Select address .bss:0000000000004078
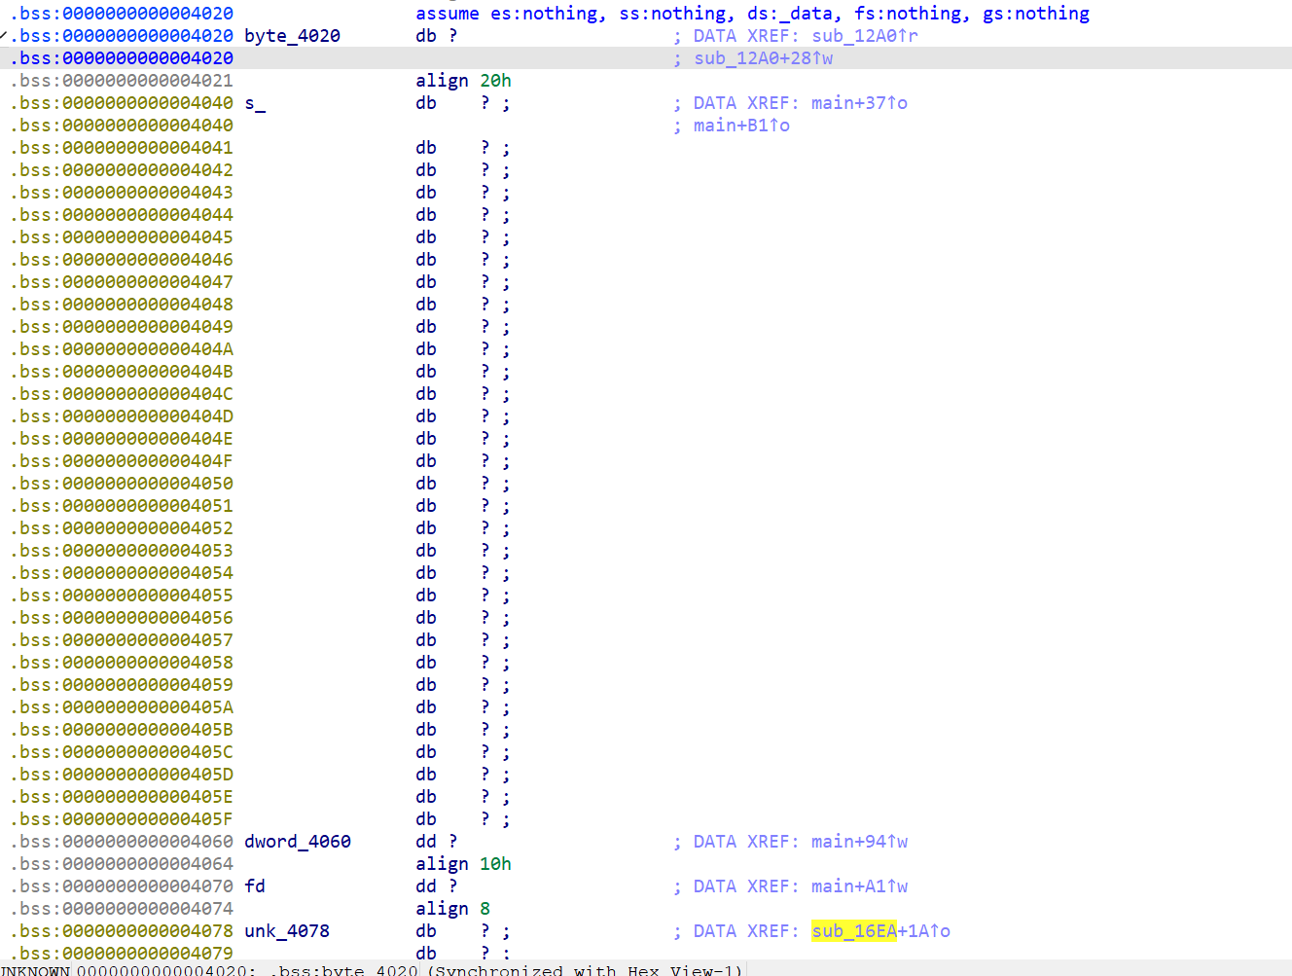 pyautogui.click(x=122, y=931)
